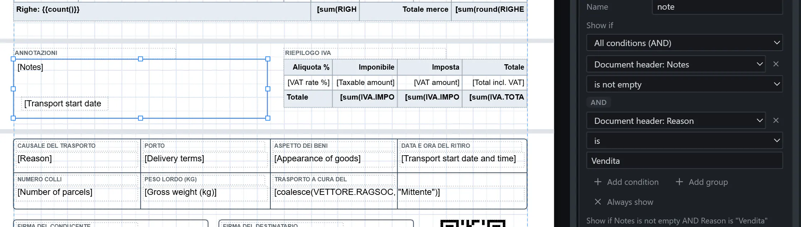Remove the Document header: Reason condition
The height and width of the screenshot is (227, 801).
pyautogui.click(x=776, y=121)
